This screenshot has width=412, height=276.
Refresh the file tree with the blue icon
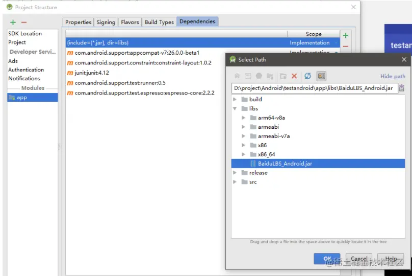307,76
